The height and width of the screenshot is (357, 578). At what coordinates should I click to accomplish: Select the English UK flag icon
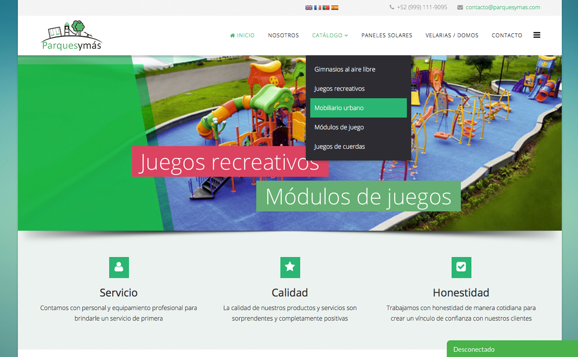coord(309,8)
